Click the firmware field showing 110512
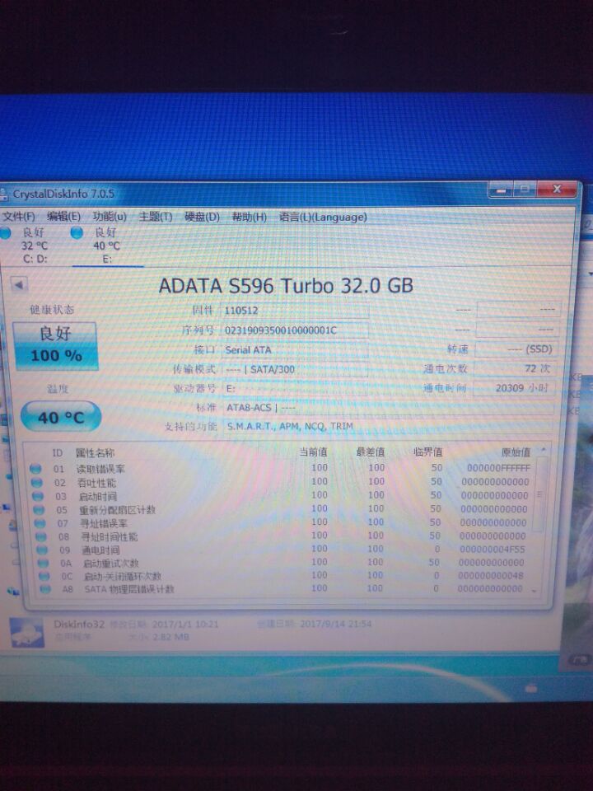593x791 pixels. [295, 311]
